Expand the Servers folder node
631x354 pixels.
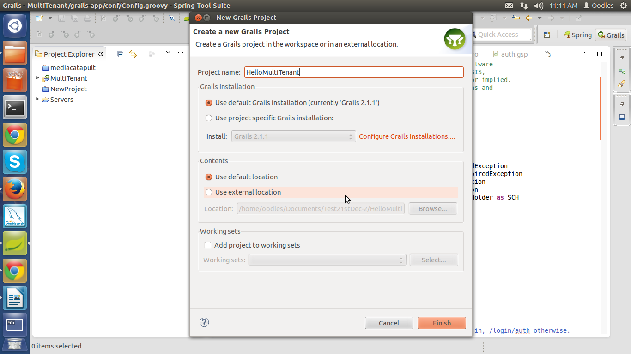37,99
